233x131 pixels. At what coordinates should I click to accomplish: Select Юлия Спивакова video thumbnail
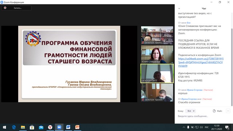(157, 54)
